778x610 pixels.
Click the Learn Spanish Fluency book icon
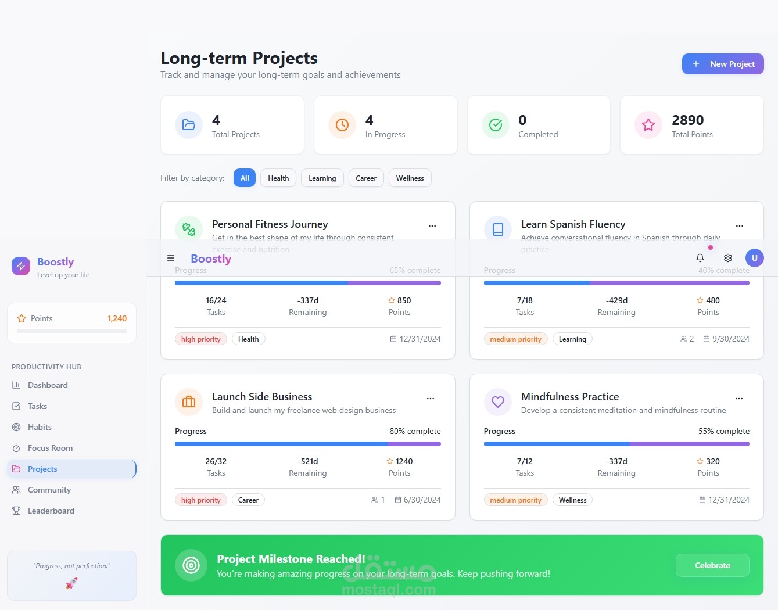[498, 229]
